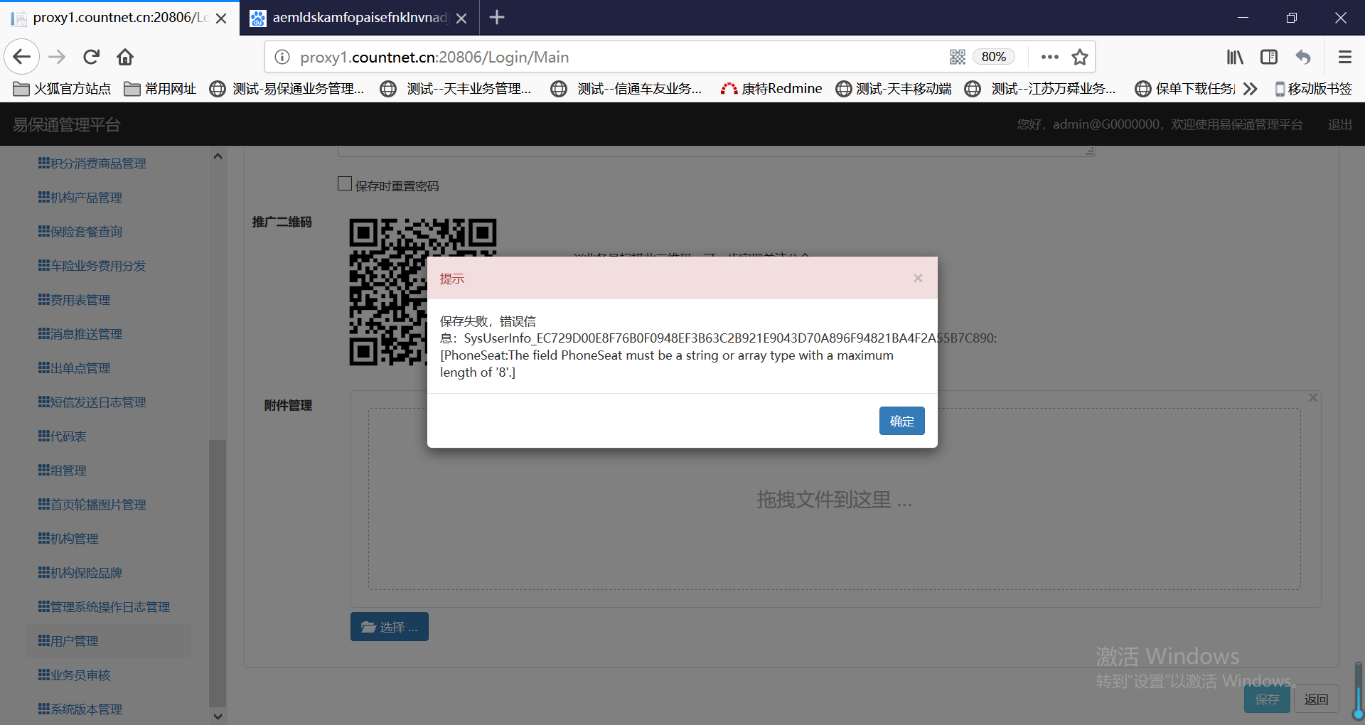The width and height of the screenshot is (1365, 725).
Task: Reload the current page
Action: point(92,57)
